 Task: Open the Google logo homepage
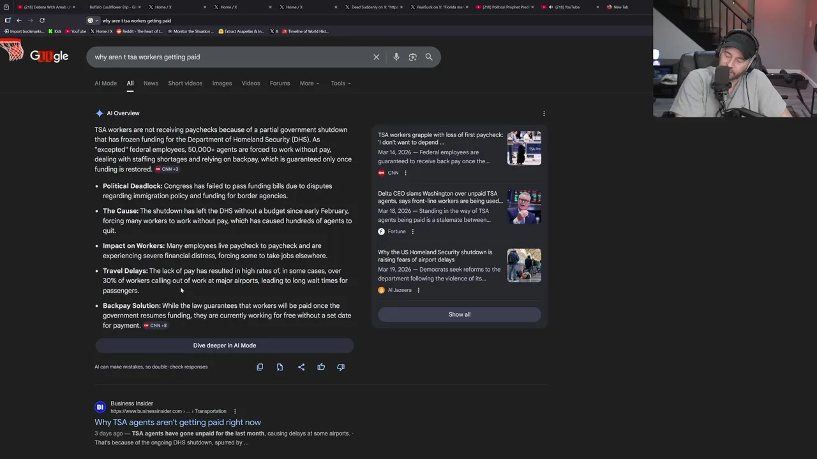coord(49,56)
